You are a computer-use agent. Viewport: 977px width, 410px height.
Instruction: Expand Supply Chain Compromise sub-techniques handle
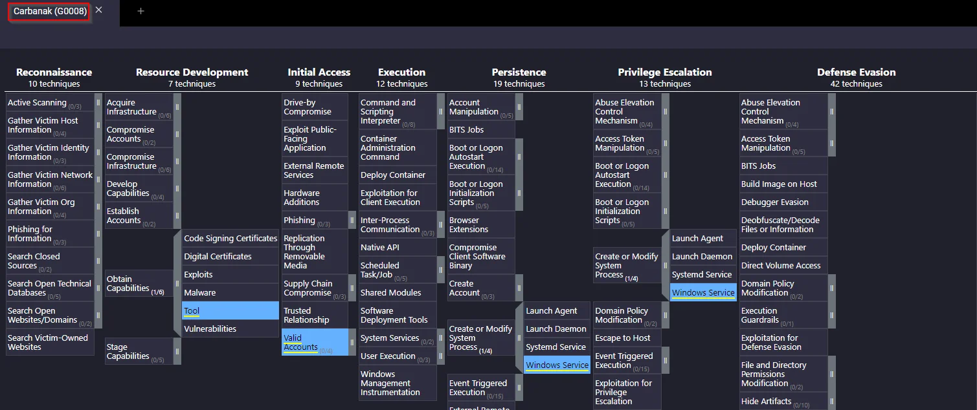click(352, 288)
